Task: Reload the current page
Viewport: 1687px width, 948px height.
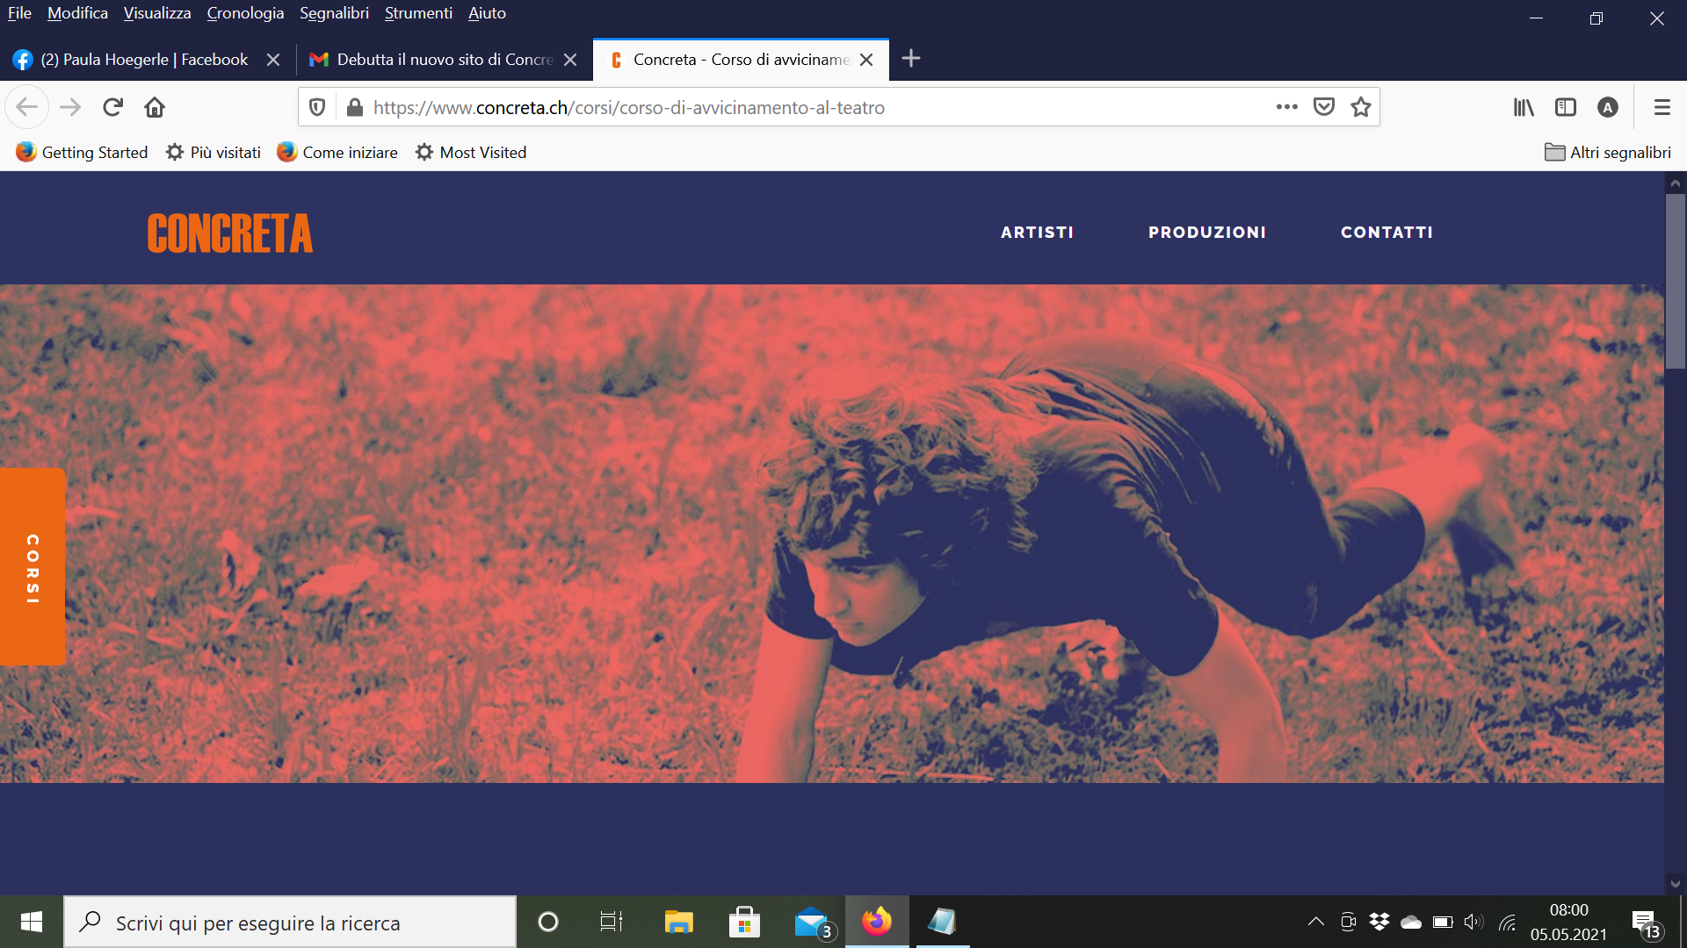Action: (x=112, y=107)
